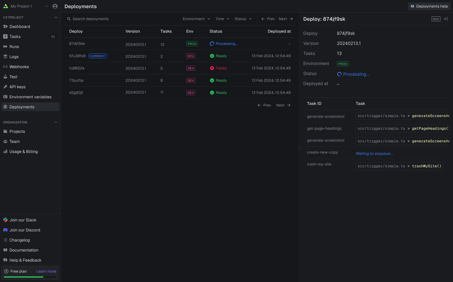
Task: Go to Usage & Billing
Action: (x=23, y=152)
